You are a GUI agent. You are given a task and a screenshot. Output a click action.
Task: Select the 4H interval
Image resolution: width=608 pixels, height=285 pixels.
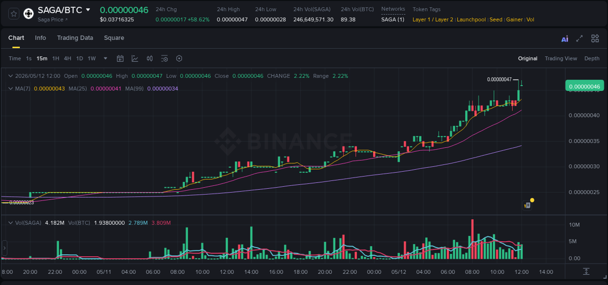68,58
